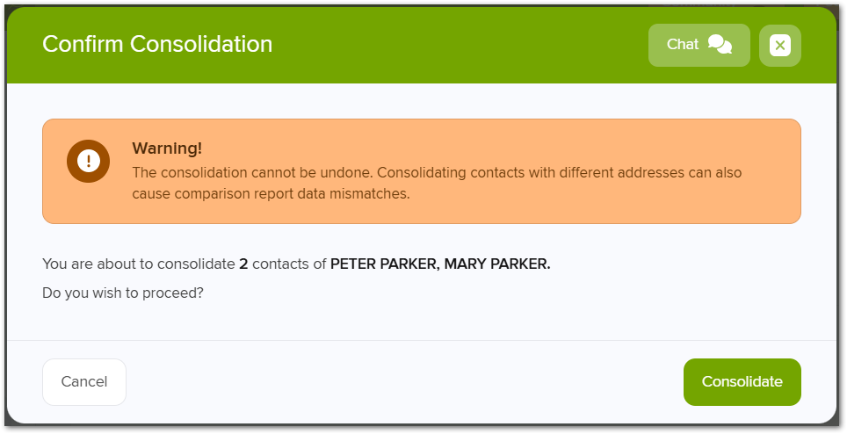847x434 pixels.
Task: Open the Chat panel
Action: 699,45
